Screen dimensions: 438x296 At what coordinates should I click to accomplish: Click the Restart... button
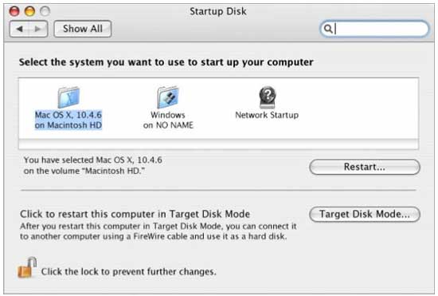click(x=365, y=167)
